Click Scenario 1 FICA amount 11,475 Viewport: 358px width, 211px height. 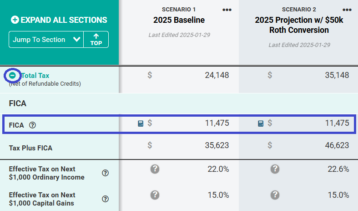(x=214, y=123)
